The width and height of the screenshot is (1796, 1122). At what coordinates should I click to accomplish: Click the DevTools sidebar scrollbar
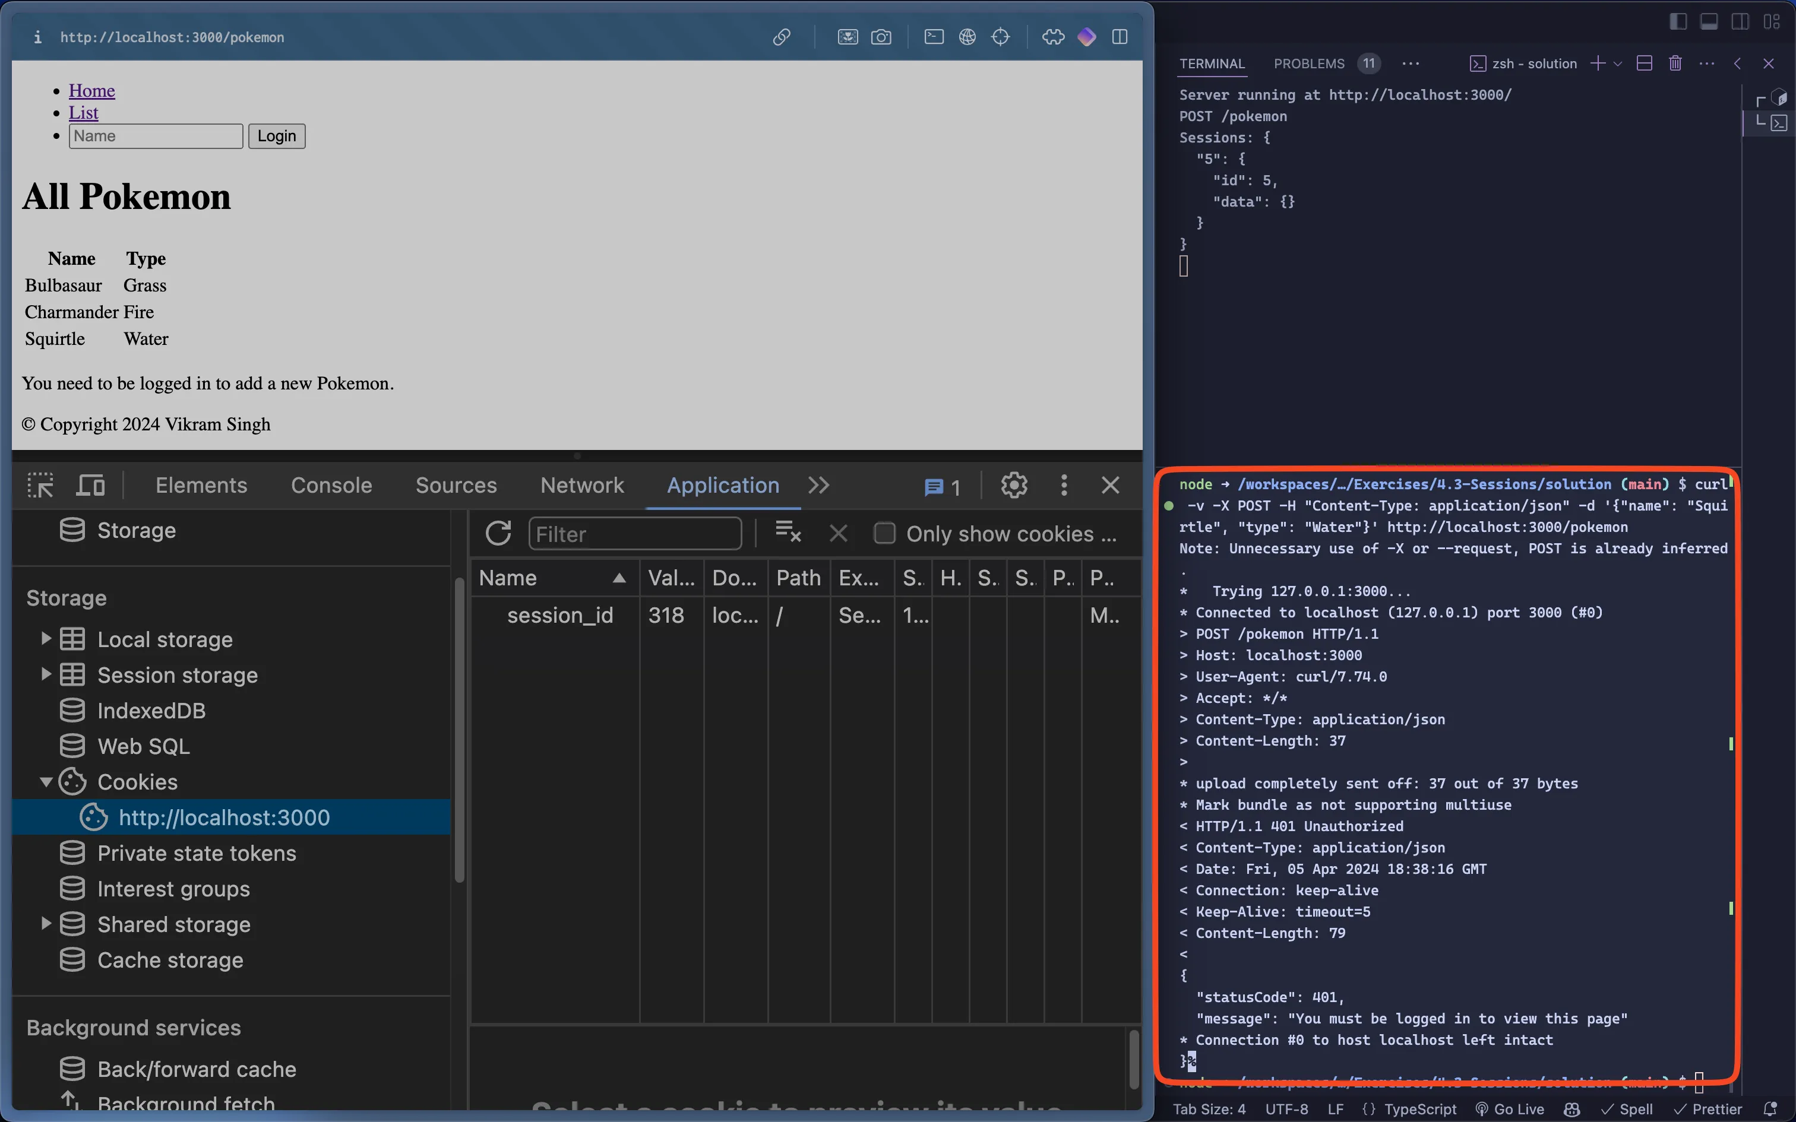point(459,729)
